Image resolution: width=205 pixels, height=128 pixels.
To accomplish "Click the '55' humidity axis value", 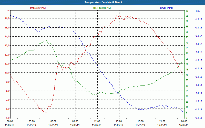I will tap(187, 59).
